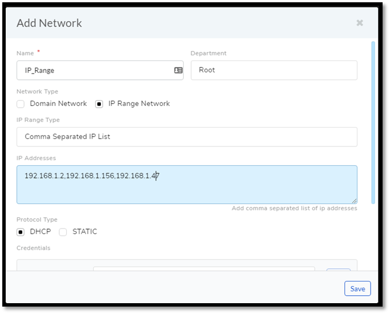
Task: Click the partially visible Credentials field
Action: point(204,269)
